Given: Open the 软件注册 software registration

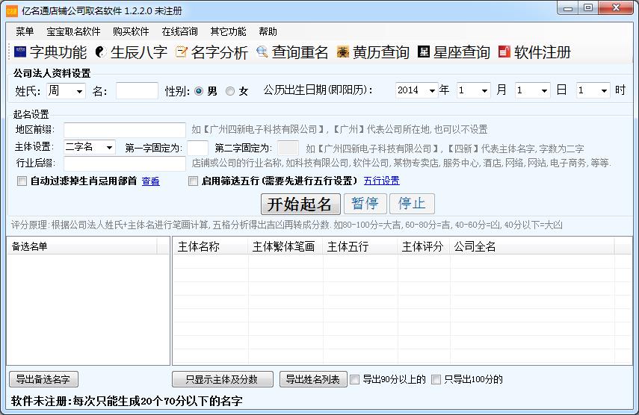Looking at the screenshot, I should click(x=534, y=52).
